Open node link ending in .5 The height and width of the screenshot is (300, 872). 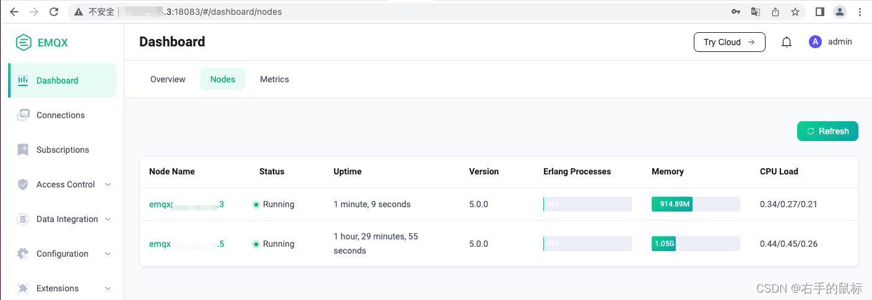pyautogui.click(x=186, y=244)
